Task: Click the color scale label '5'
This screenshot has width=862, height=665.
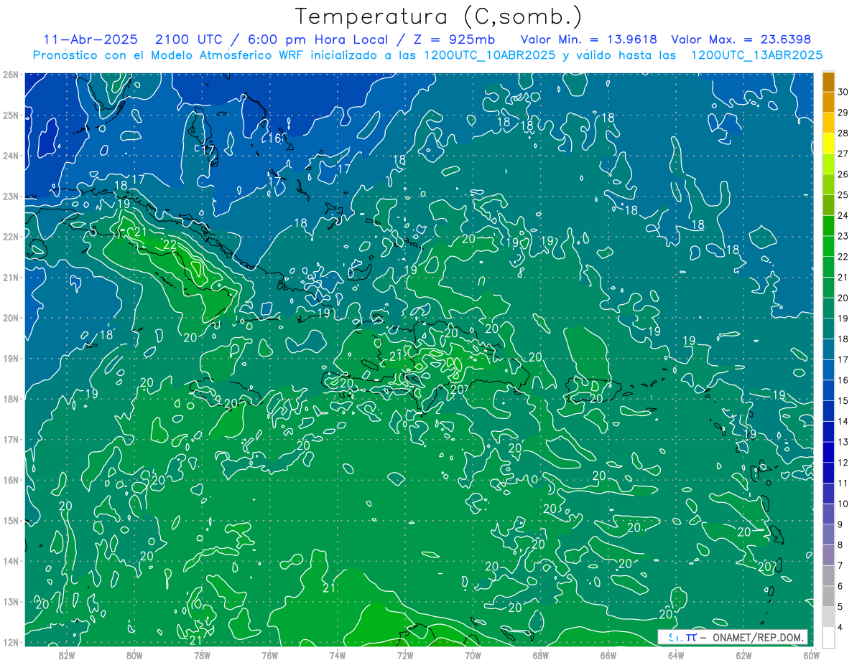Action: [x=841, y=606]
